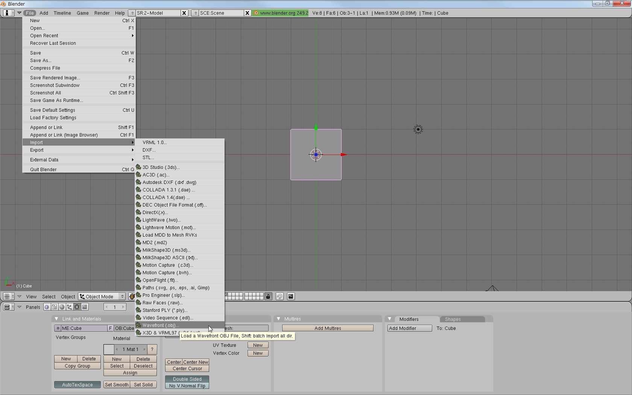
Task: Toggle the Double Sided mesh option
Action: pyautogui.click(x=187, y=379)
